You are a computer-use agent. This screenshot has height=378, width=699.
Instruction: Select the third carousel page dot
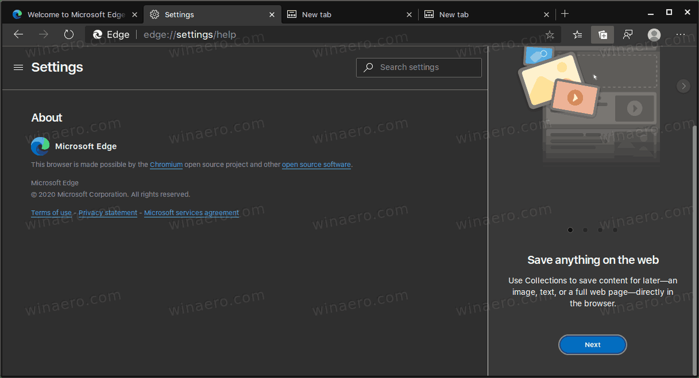point(600,230)
